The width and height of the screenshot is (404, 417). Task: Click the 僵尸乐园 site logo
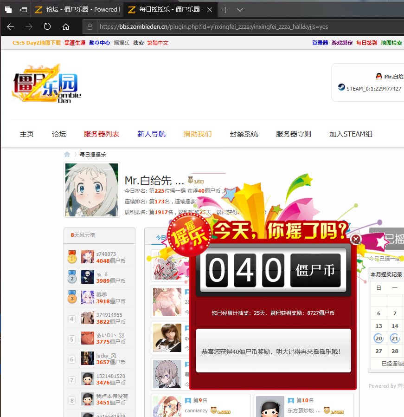coord(45,84)
